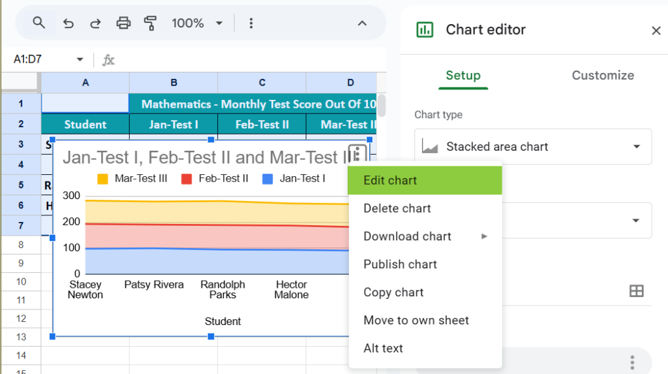Click the Stacey Newton axis label
Image resolution: width=668 pixels, height=374 pixels.
85,290
